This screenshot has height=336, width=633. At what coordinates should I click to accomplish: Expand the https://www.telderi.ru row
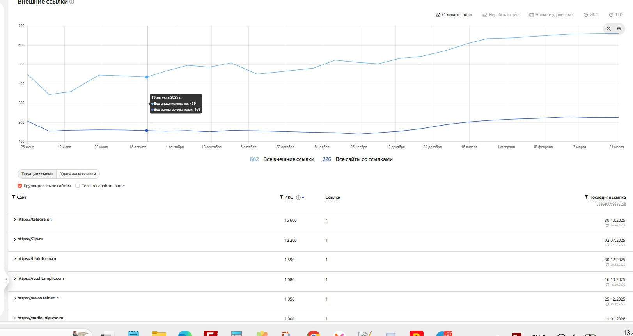tap(15, 298)
